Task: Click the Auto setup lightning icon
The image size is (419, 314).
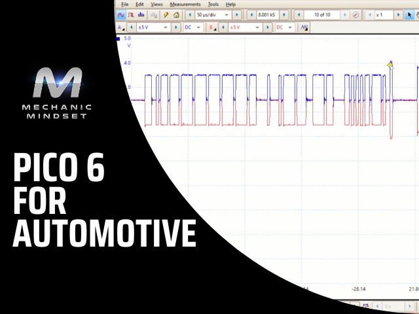Action: pos(166,14)
